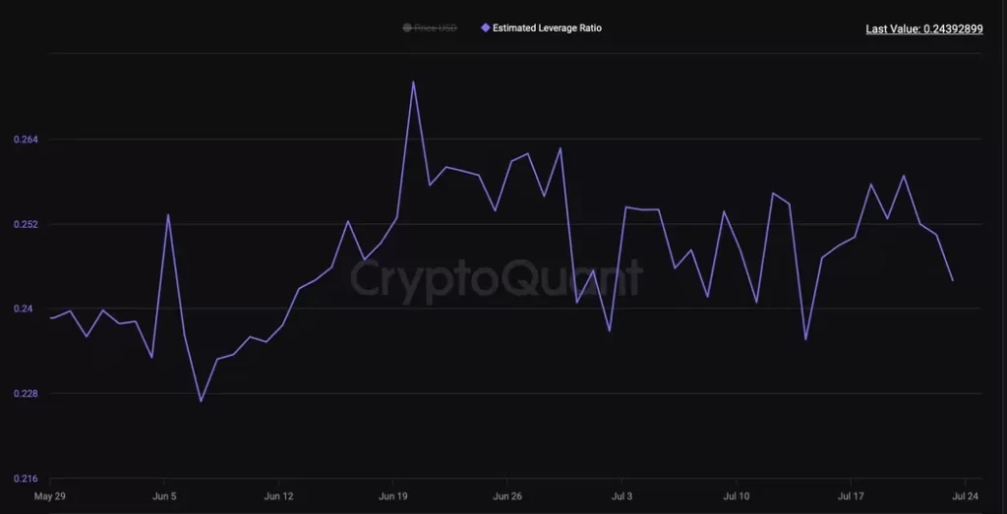Click the Last Value 0.24392899 link
The height and width of the screenshot is (514, 1007).
click(x=923, y=29)
